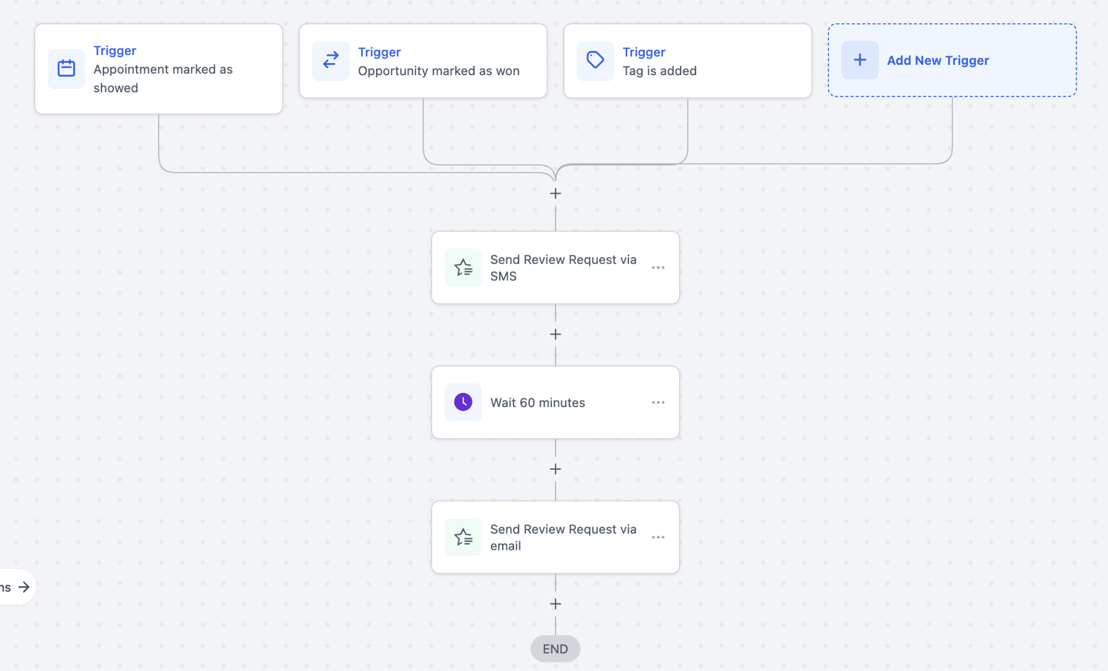Add a step between Wait and email action

click(x=555, y=469)
